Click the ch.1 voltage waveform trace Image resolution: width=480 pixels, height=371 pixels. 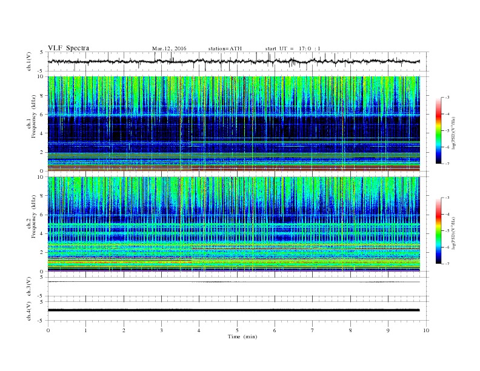[x=233, y=61]
